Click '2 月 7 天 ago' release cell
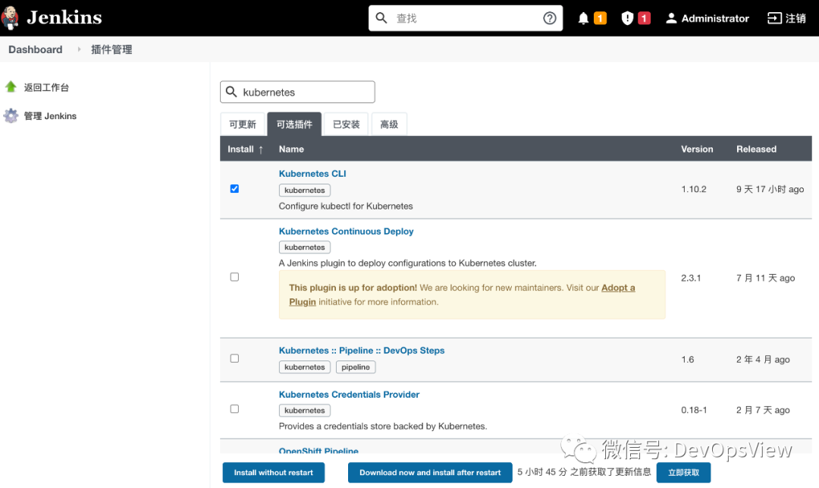This screenshot has width=819, height=488. point(763,410)
